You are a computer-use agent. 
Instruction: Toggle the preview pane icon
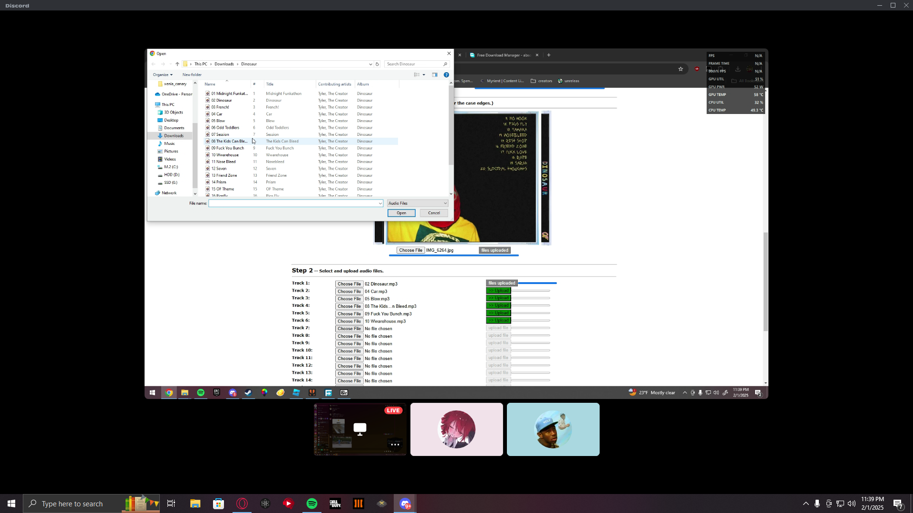435,75
